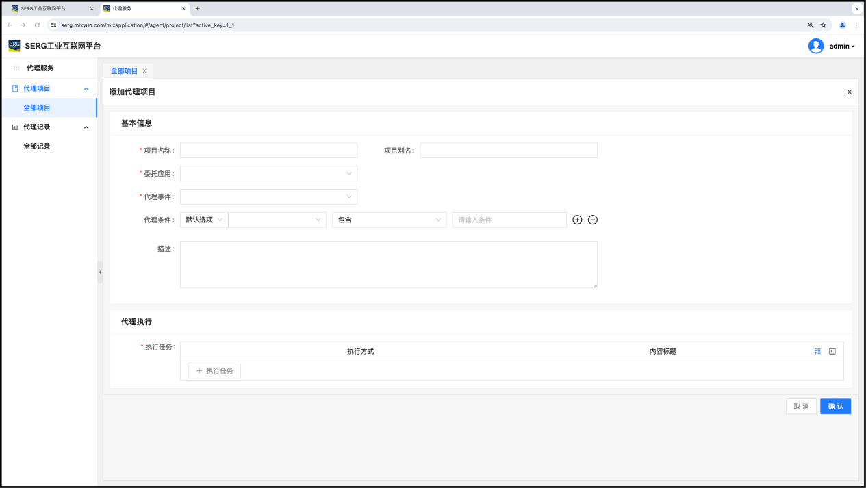Click the terminal icon in task table header

coord(832,351)
